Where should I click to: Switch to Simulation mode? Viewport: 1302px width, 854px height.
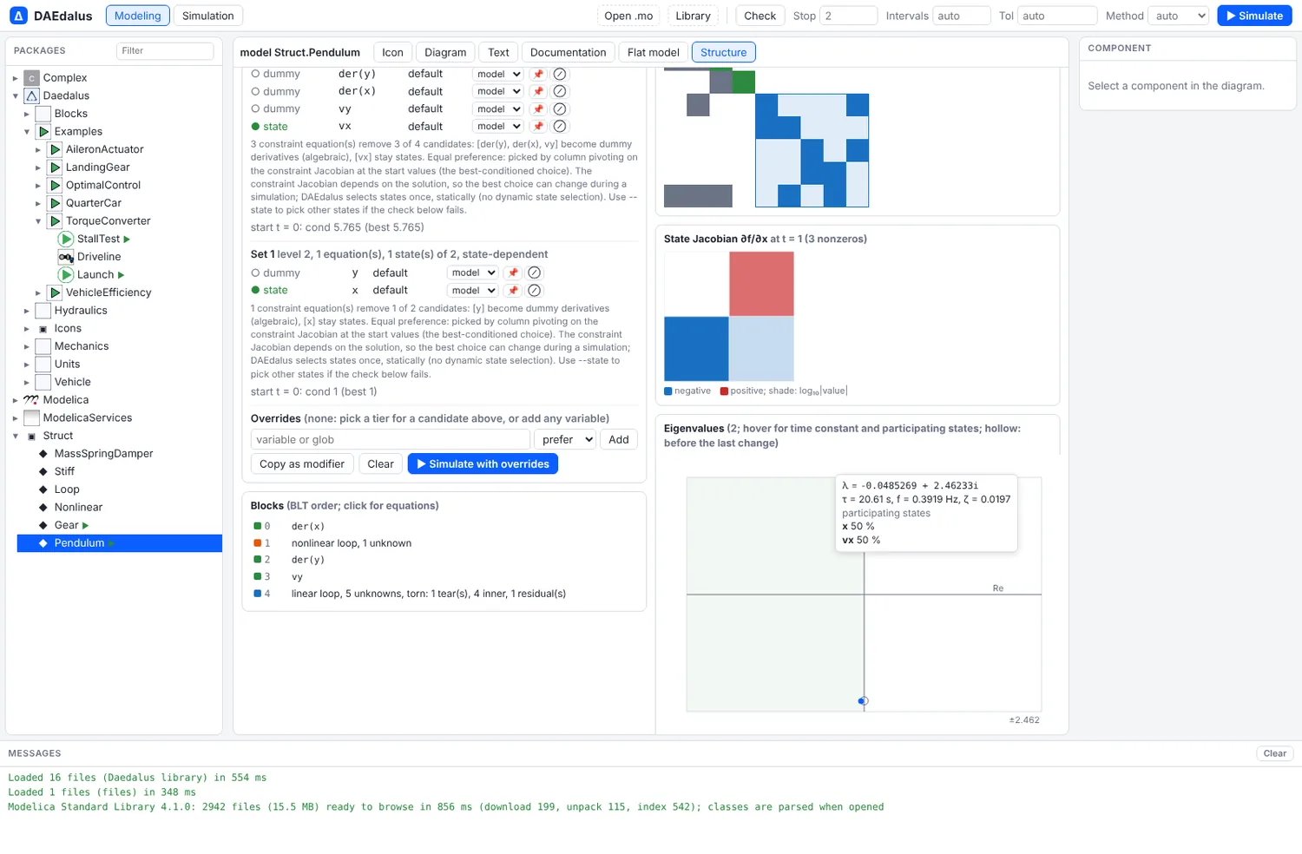click(208, 16)
